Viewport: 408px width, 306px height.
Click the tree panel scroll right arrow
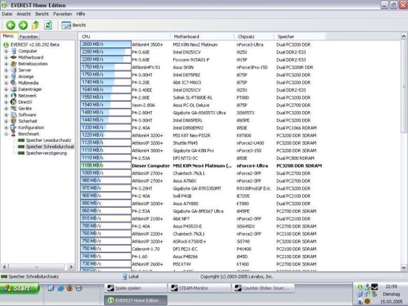[71, 267]
